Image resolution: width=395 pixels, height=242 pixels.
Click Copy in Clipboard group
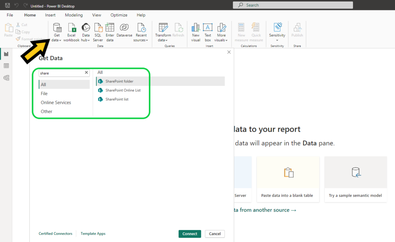23,32
